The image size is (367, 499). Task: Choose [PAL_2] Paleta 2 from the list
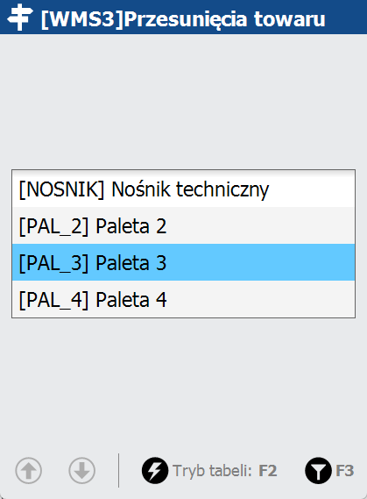coord(183,225)
